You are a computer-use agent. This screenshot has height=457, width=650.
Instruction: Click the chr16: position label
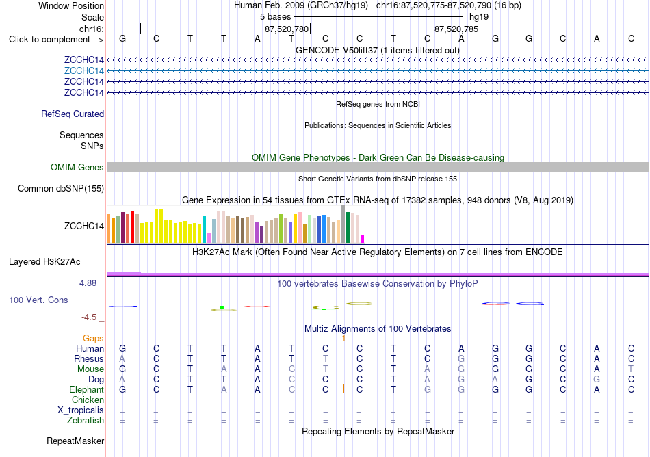point(92,29)
